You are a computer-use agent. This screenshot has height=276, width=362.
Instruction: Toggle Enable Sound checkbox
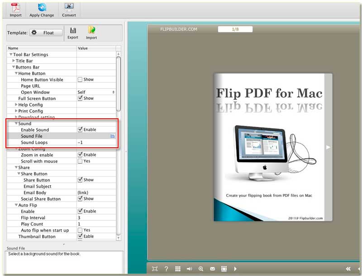coord(80,130)
